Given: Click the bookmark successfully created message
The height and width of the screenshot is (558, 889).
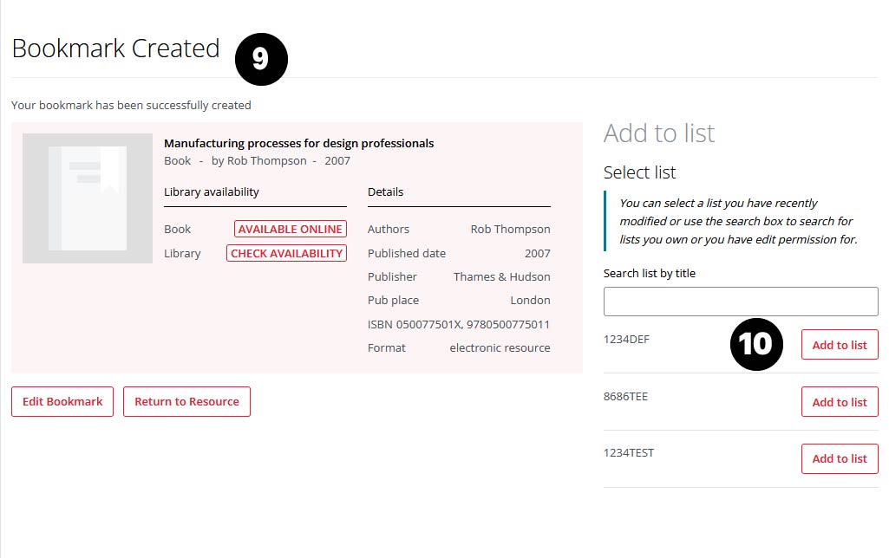Looking at the screenshot, I should click(x=131, y=106).
